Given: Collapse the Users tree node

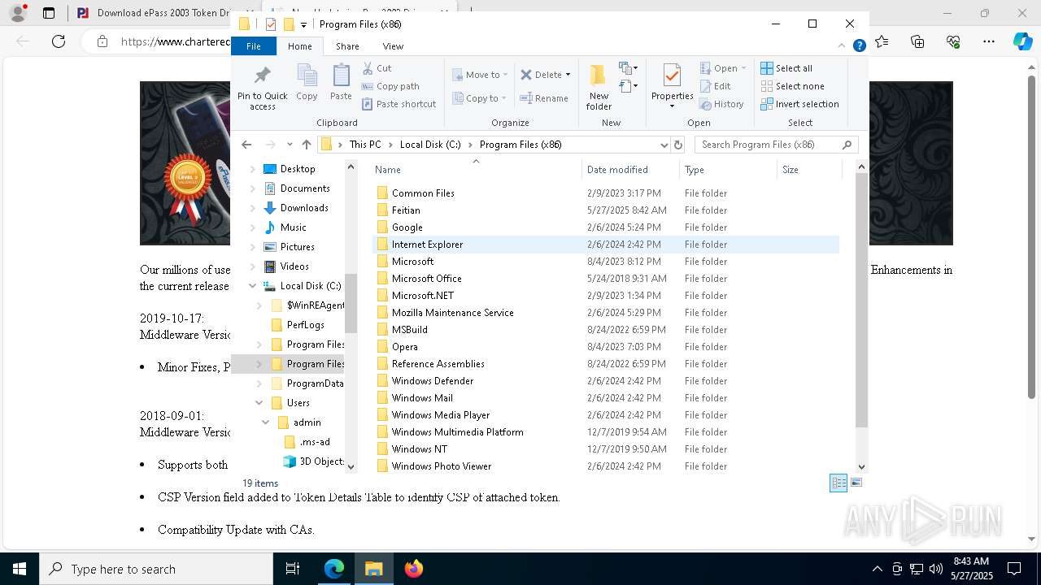Looking at the screenshot, I should pyautogui.click(x=259, y=403).
